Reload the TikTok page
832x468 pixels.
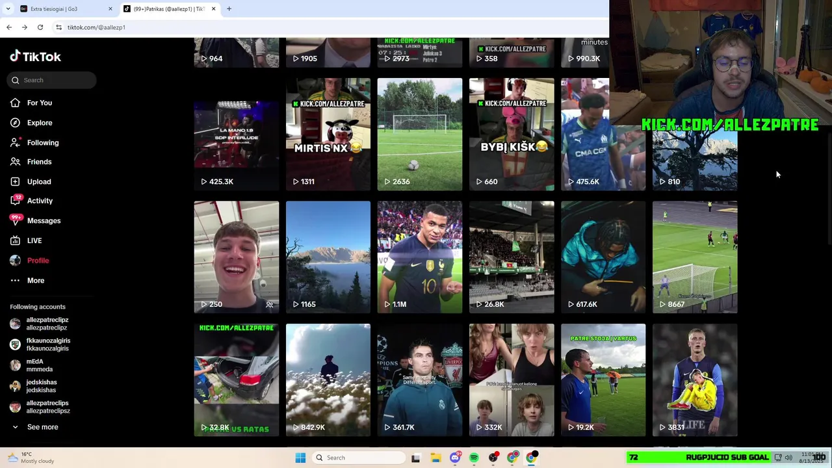(40, 27)
